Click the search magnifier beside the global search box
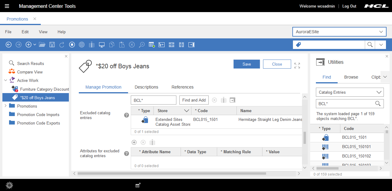The height and width of the screenshot is (191, 392). tap(370, 44)
